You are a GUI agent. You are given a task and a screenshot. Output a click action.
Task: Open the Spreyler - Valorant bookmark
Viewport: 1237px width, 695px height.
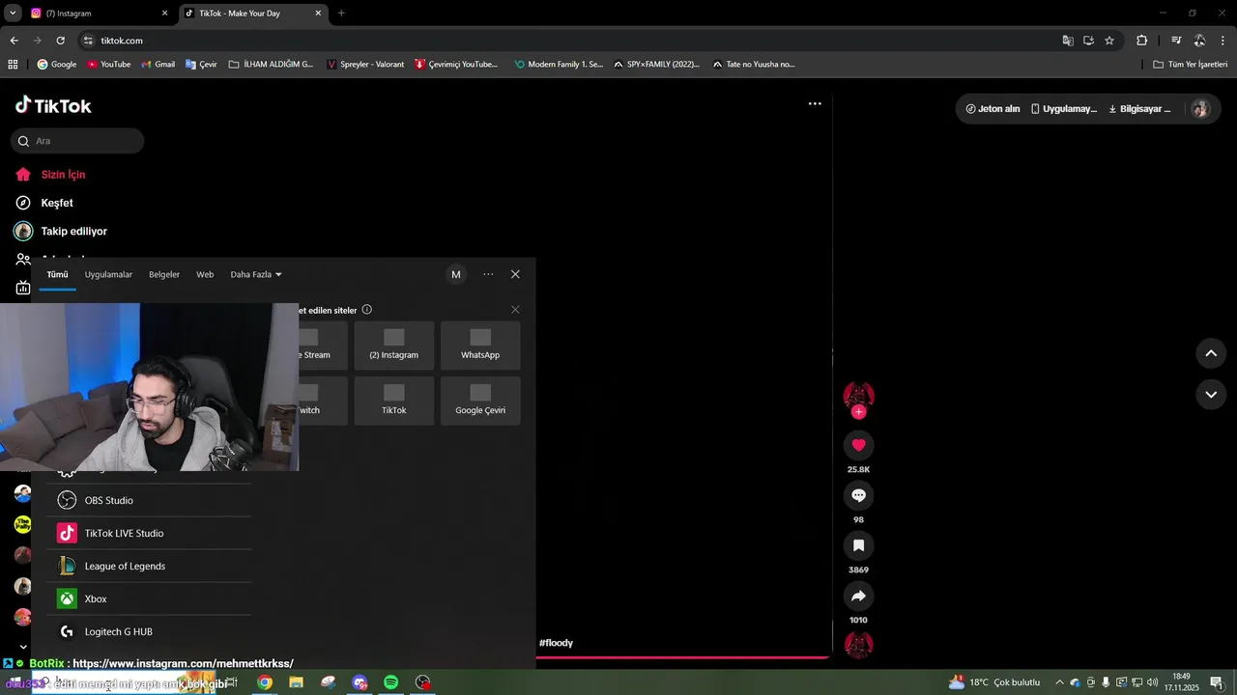tap(365, 65)
